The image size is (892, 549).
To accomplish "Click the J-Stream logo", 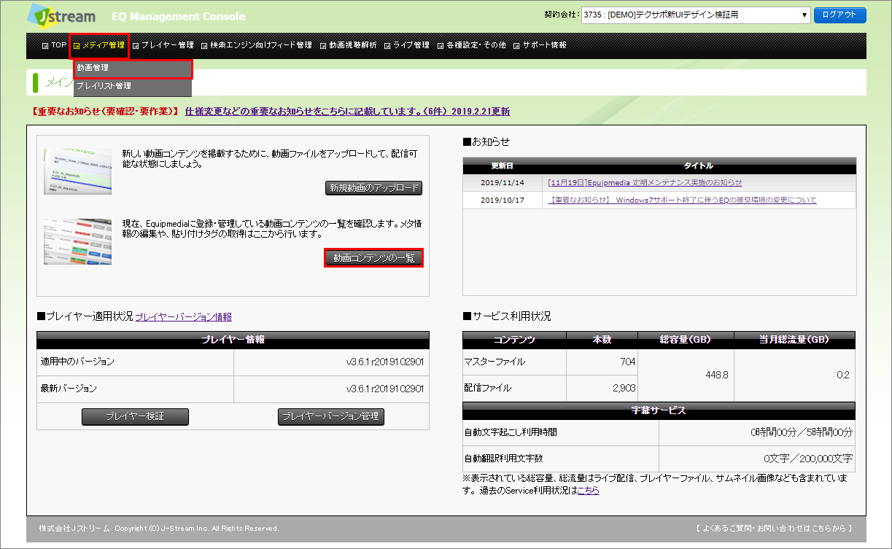I will [64, 15].
